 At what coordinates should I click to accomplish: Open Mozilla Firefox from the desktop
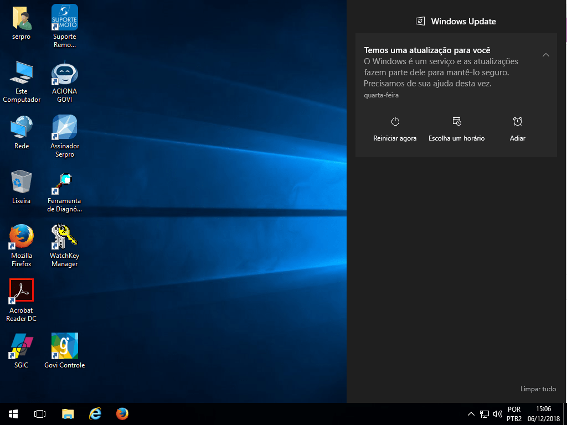coord(22,237)
